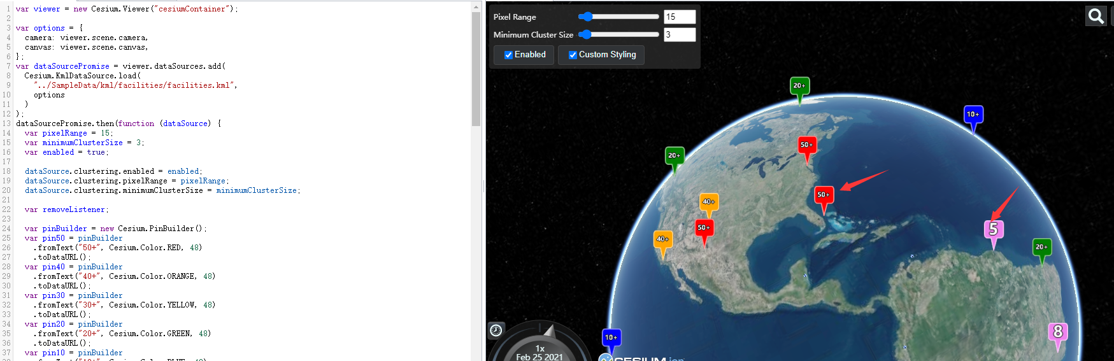Click orange 40+ pin on California coast
The height and width of the screenshot is (361, 1114).
[x=663, y=244]
